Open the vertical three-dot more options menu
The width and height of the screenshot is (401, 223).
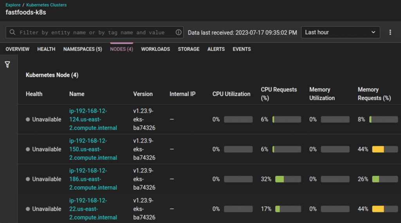(x=390, y=32)
